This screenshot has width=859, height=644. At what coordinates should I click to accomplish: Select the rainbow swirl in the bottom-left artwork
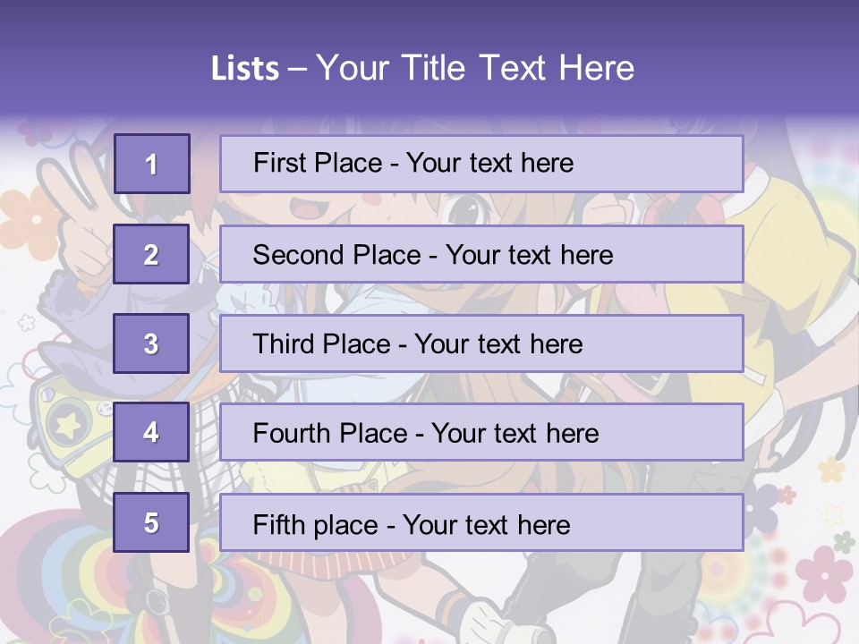point(54,572)
